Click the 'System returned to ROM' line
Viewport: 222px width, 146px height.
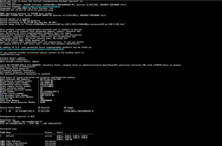coord(20,21)
